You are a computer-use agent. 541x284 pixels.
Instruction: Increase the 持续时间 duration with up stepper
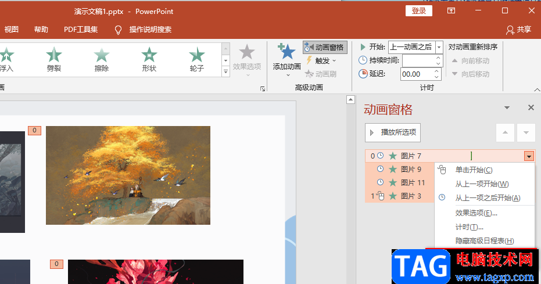438,57
